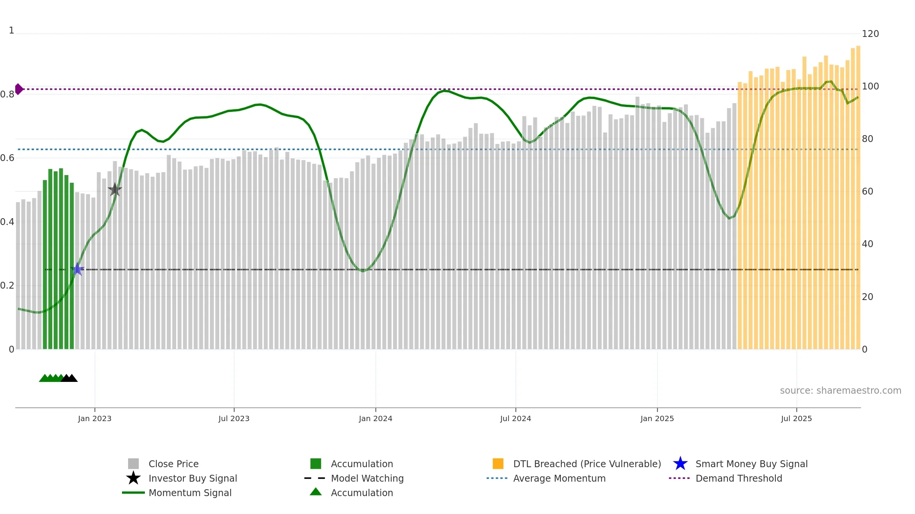Click the source: sharemaestro.com text
This screenshot has width=915, height=514.
841,391
